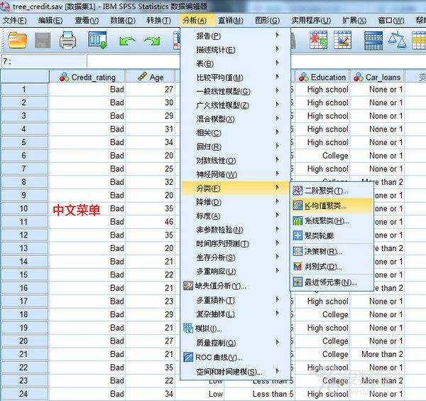Click the Save file toolbar icon

pos(43,41)
